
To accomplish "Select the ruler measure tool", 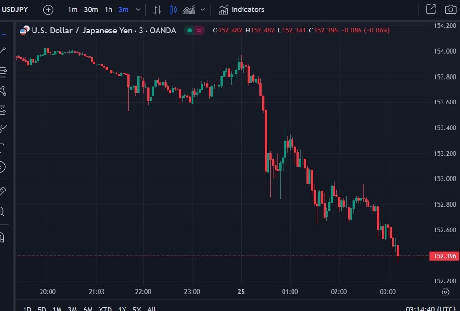I will pyautogui.click(x=2, y=191).
